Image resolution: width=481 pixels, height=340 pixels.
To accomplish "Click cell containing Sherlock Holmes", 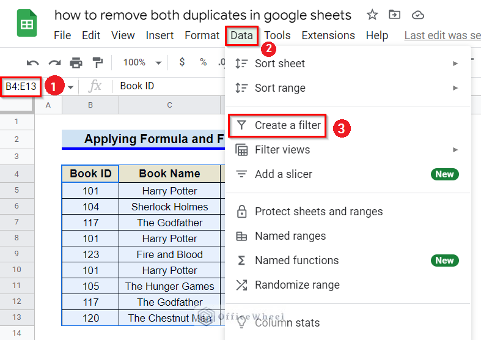I will point(169,207).
